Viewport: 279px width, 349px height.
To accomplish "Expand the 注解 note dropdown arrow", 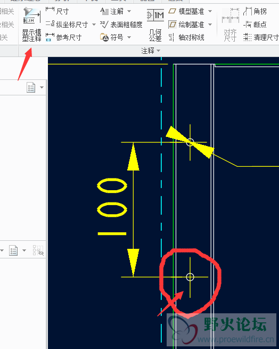I will click(x=129, y=11).
